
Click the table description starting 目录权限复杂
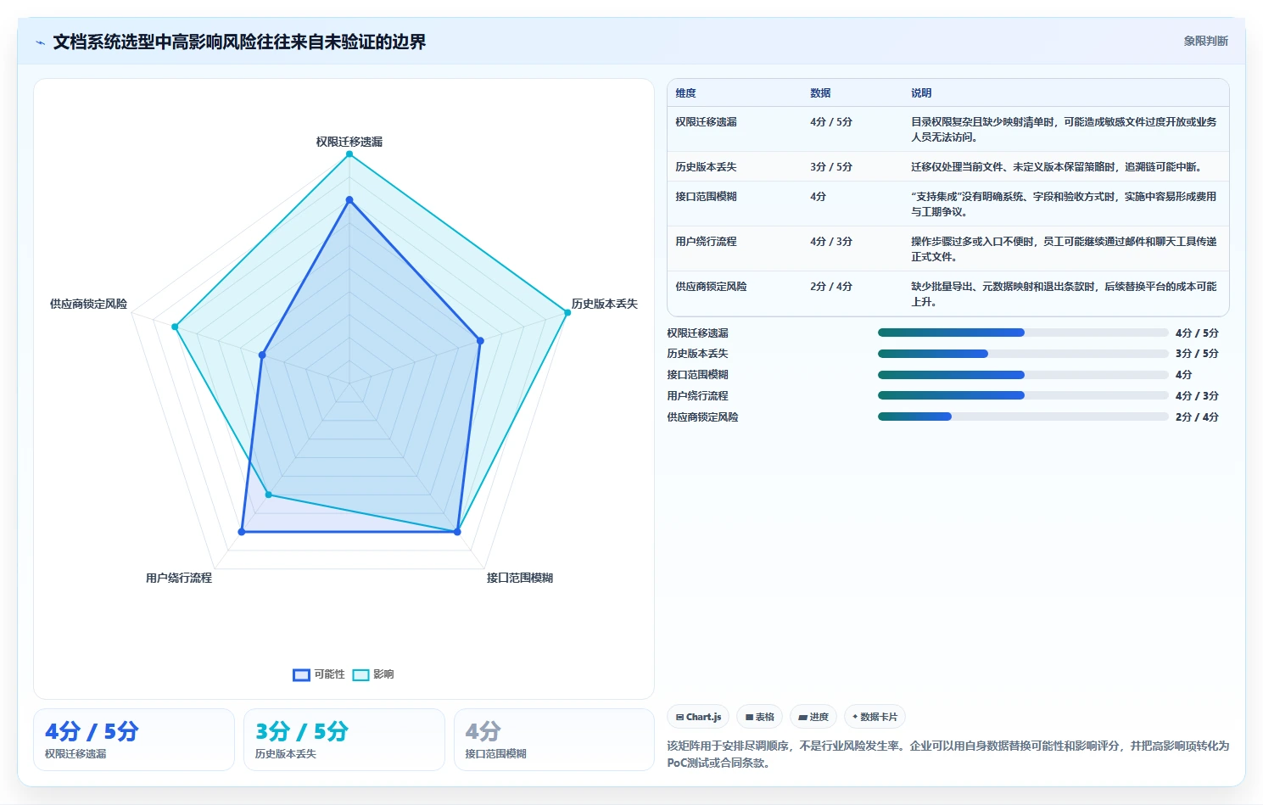pos(1064,130)
